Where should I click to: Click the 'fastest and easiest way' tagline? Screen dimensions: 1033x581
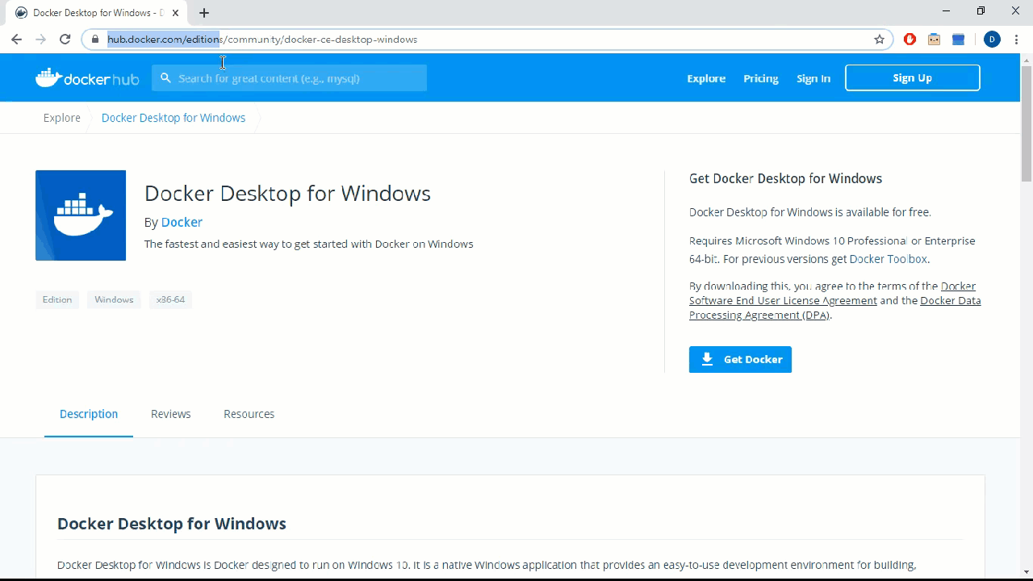308,244
